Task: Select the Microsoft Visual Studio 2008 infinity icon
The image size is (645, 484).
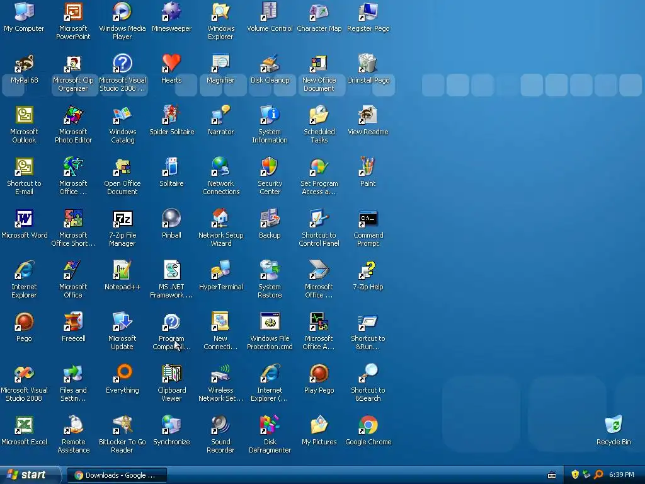Action: (x=25, y=373)
